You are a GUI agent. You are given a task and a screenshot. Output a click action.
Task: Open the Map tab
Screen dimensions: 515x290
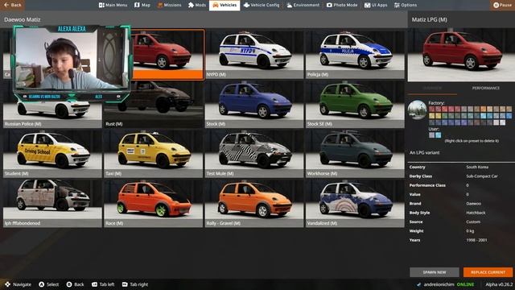[x=142, y=5]
